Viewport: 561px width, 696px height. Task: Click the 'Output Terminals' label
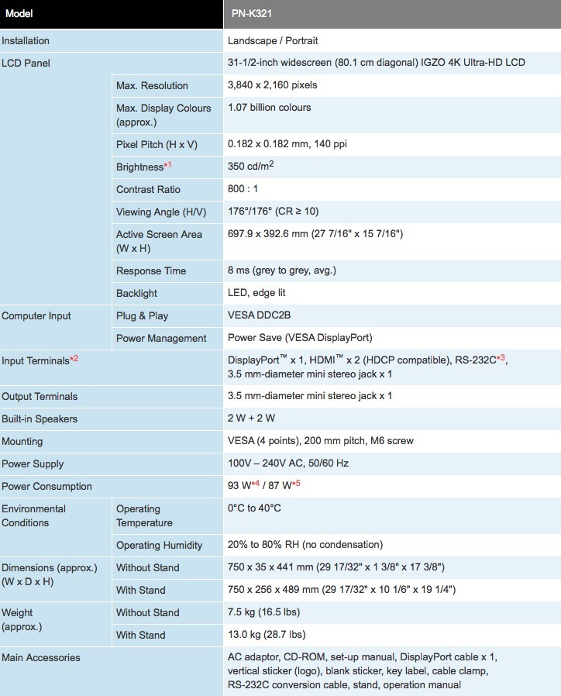40,396
